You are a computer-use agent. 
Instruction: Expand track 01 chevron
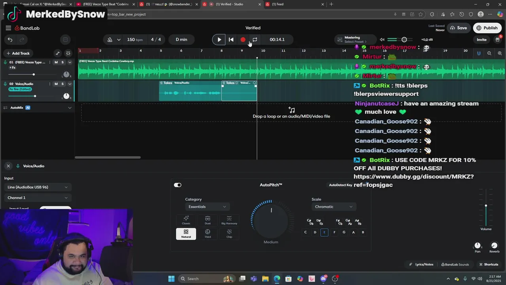(x=70, y=62)
